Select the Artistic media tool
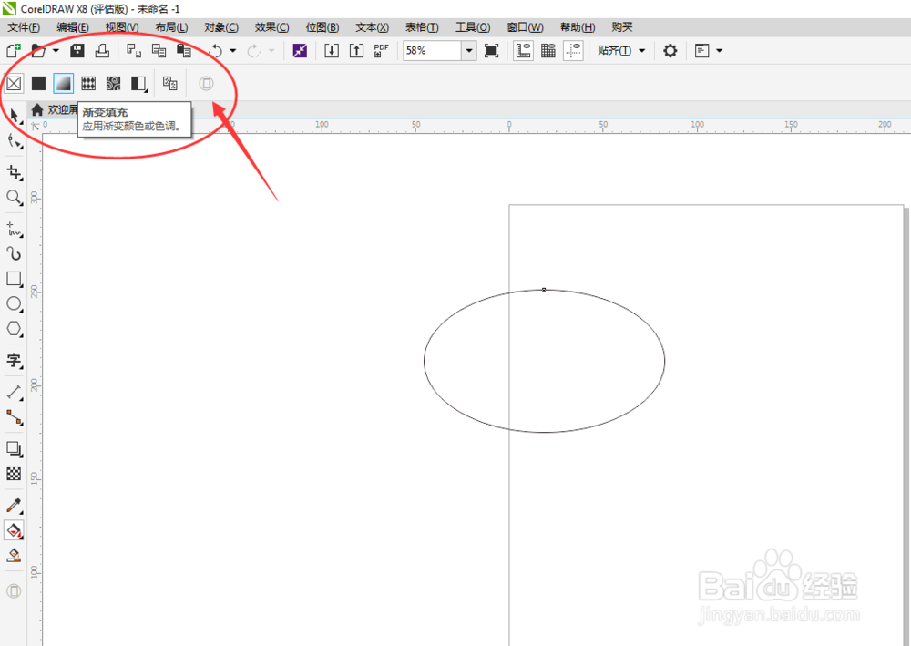Image resolution: width=911 pixels, height=646 pixels. tap(14, 254)
